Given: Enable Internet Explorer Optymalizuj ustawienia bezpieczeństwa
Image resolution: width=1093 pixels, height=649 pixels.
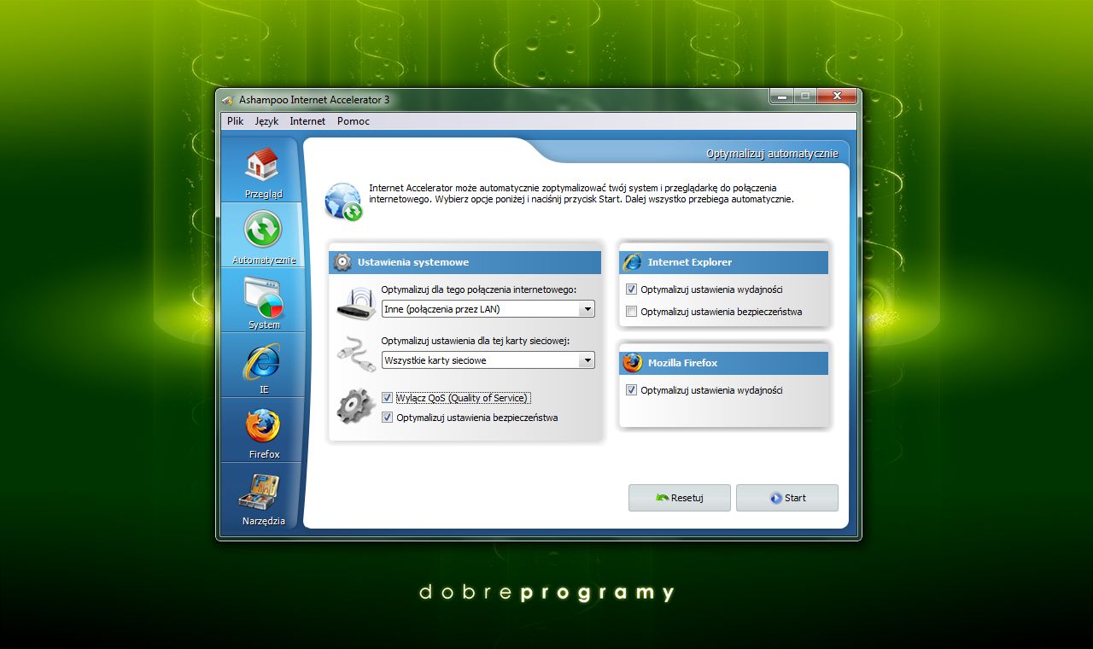Looking at the screenshot, I should [632, 312].
